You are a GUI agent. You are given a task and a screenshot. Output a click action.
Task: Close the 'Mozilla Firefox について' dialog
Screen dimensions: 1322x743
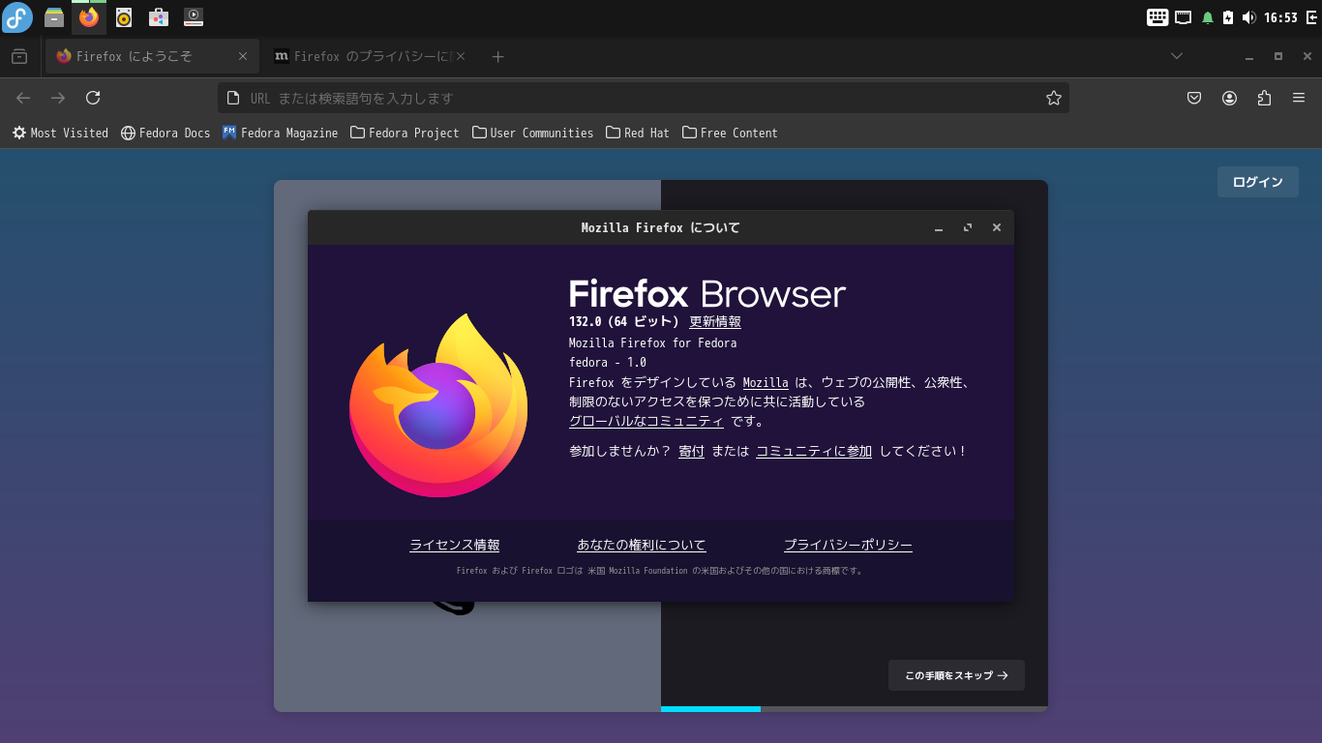pyautogui.click(x=996, y=228)
